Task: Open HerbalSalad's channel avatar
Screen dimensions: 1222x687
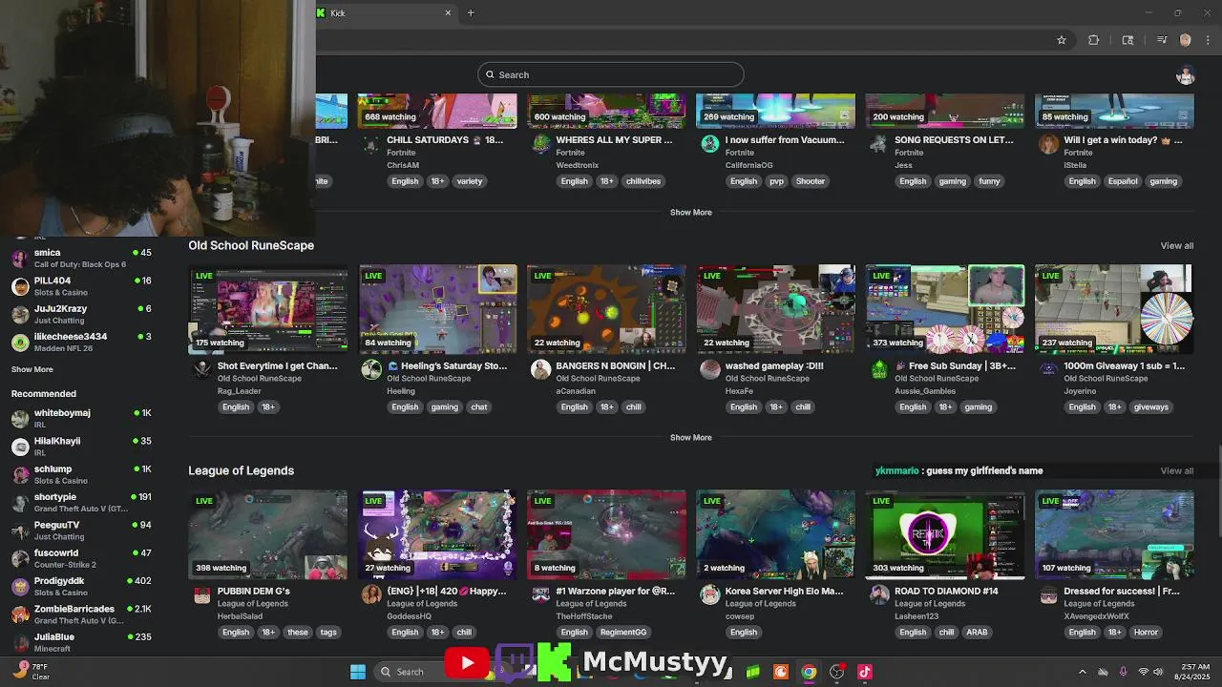Action: (202, 595)
